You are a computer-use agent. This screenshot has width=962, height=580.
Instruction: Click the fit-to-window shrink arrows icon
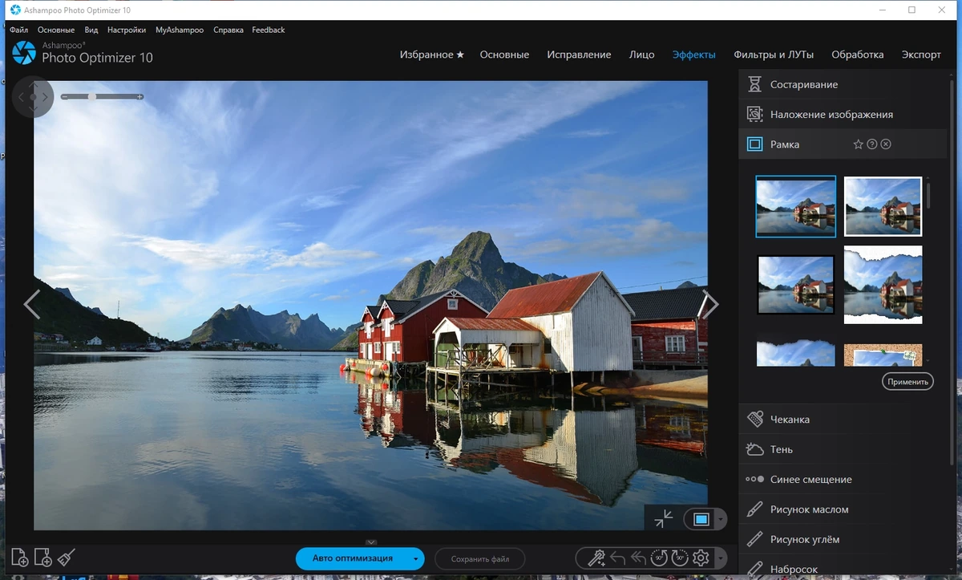click(664, 519)
